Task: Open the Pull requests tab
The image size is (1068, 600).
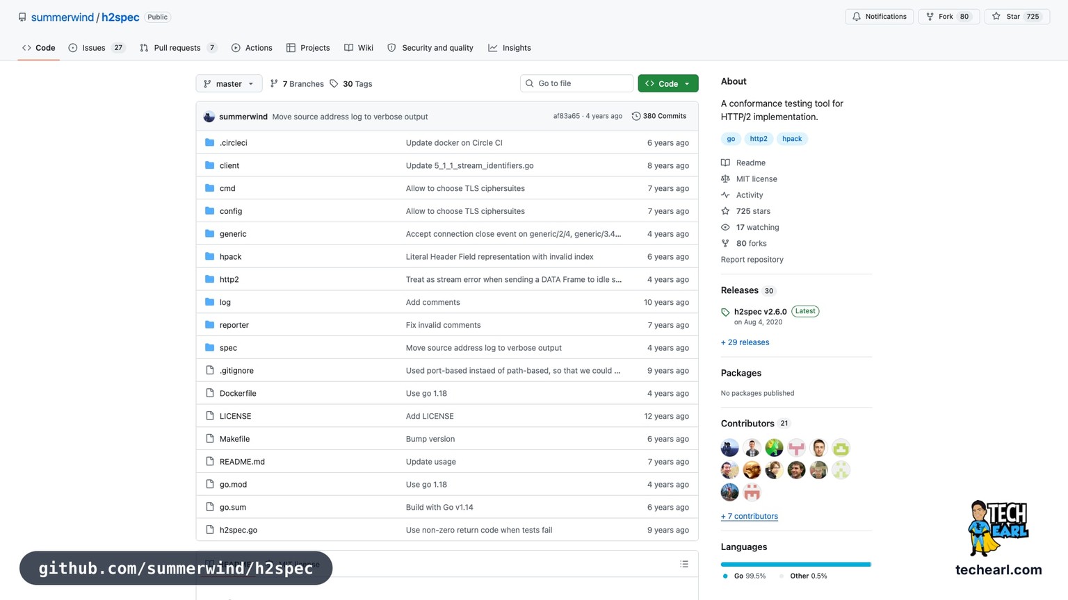Action: coord(179,48)
